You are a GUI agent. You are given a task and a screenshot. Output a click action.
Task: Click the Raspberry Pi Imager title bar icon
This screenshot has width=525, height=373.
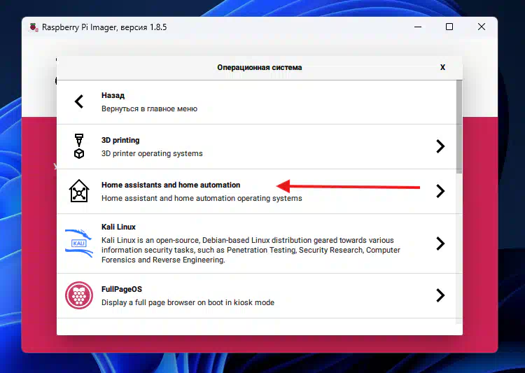tap(34, 27)
